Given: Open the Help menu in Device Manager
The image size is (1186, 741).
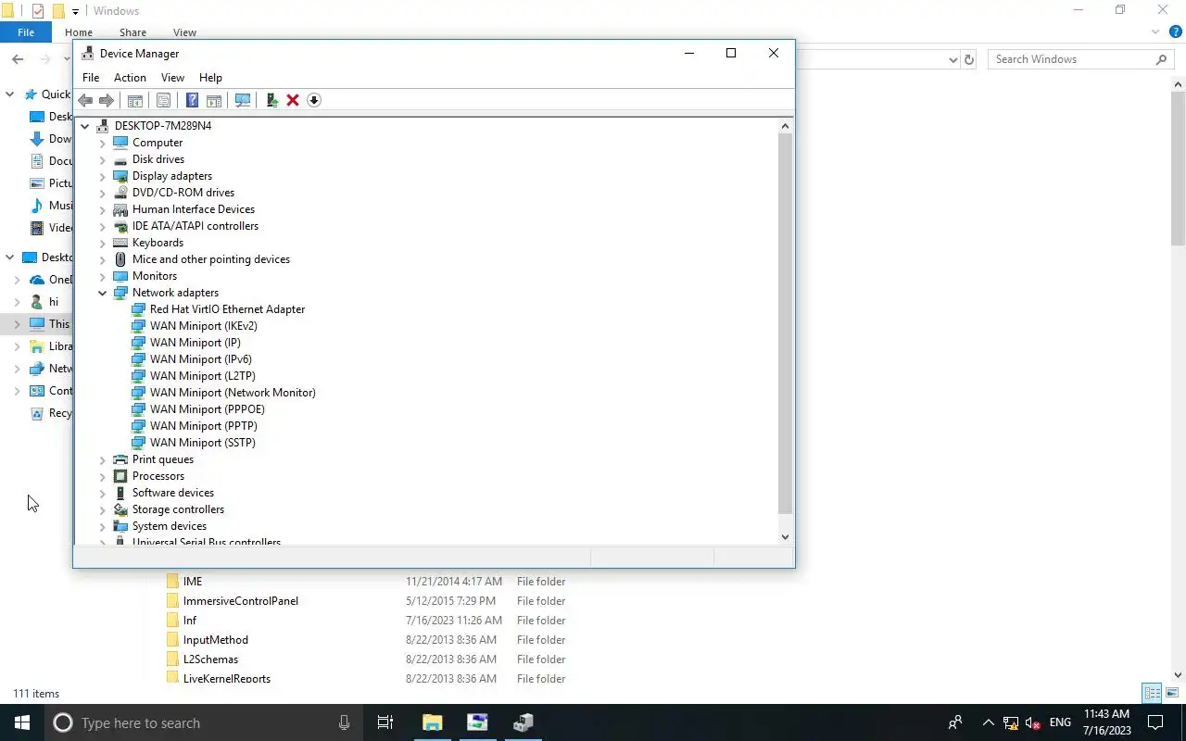Looking at the screenshot, I should click(x=210, y=78).
